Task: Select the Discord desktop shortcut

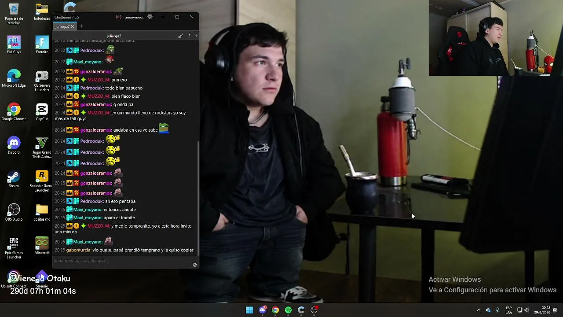Action: [14, 145]
